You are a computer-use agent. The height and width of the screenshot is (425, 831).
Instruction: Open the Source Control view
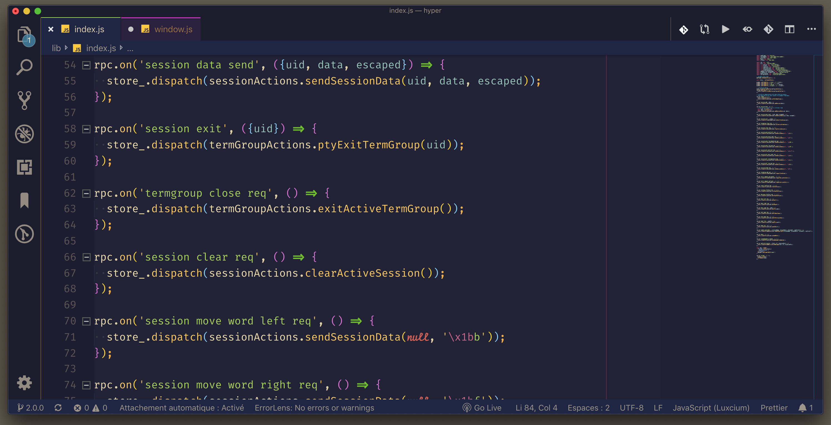click(24, 100)
